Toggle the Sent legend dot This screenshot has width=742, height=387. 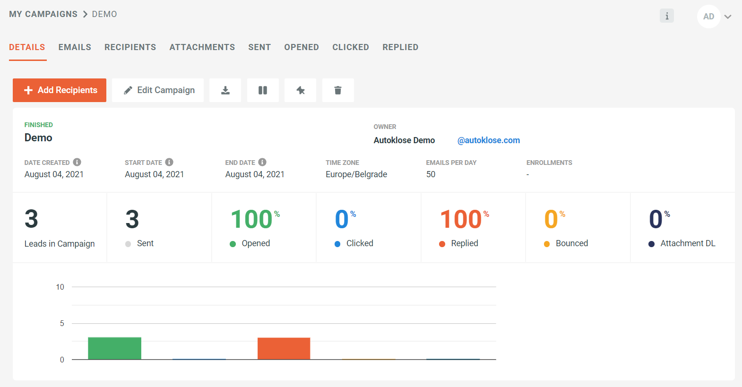tap(128, 244)
